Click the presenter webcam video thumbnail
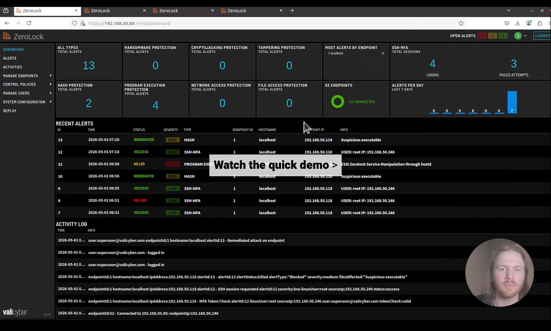551x331 pixels. 499,273
